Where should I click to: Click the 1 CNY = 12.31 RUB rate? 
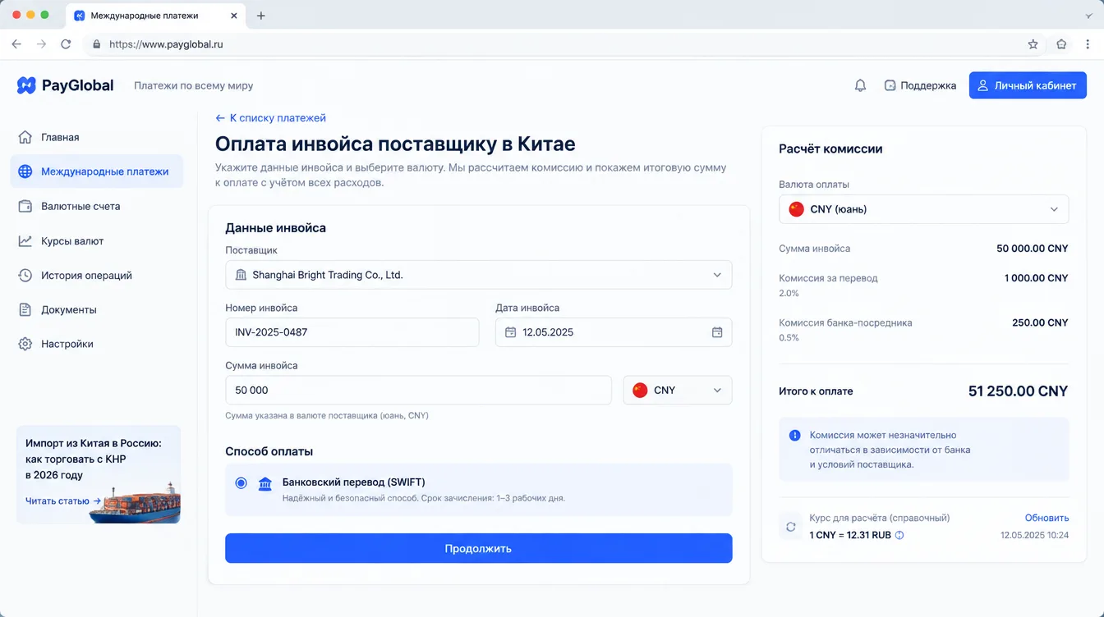click(850, 536)
